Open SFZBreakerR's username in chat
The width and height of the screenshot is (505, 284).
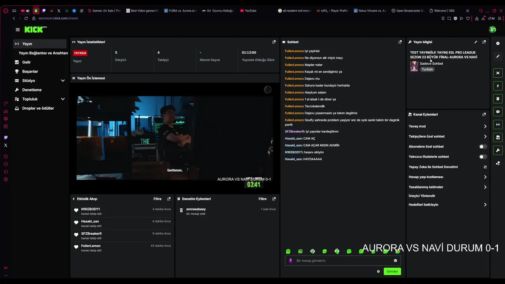coord(294,131)
